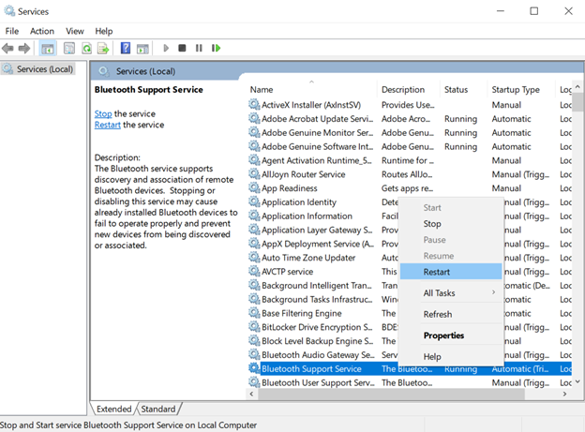This screenshot has height=432, width=585.
Task: Select the Background Intelligent Tran... row
Action: (410, 286)
